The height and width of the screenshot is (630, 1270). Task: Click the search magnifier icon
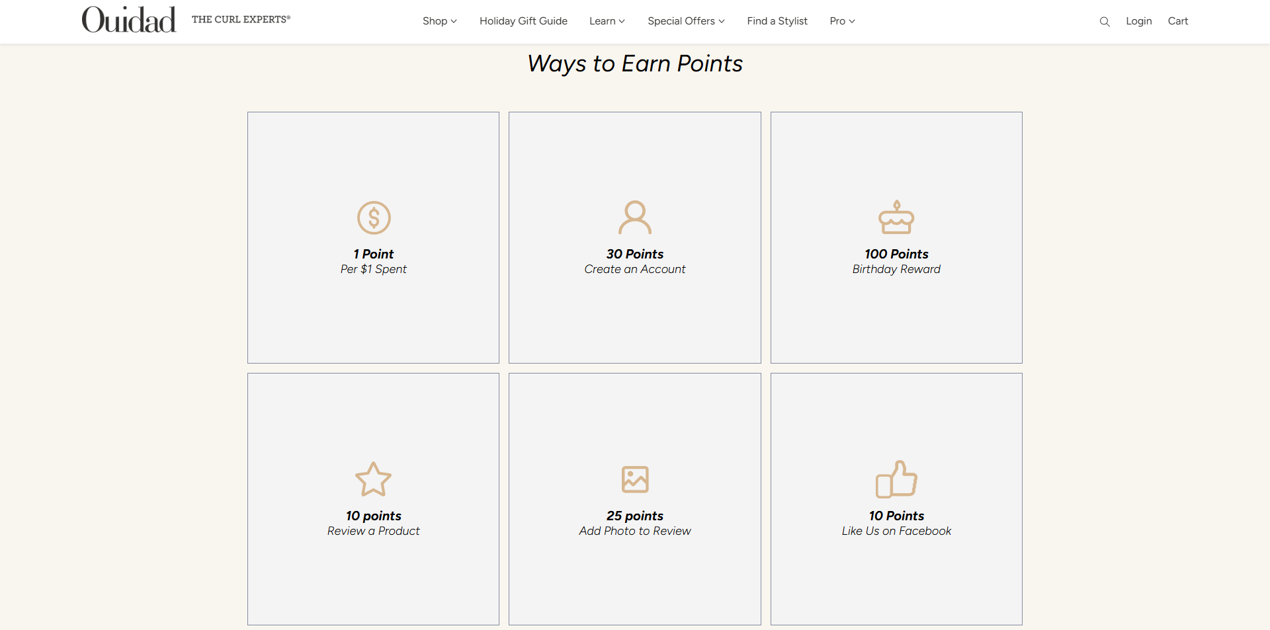click(x=1104, y=22)
